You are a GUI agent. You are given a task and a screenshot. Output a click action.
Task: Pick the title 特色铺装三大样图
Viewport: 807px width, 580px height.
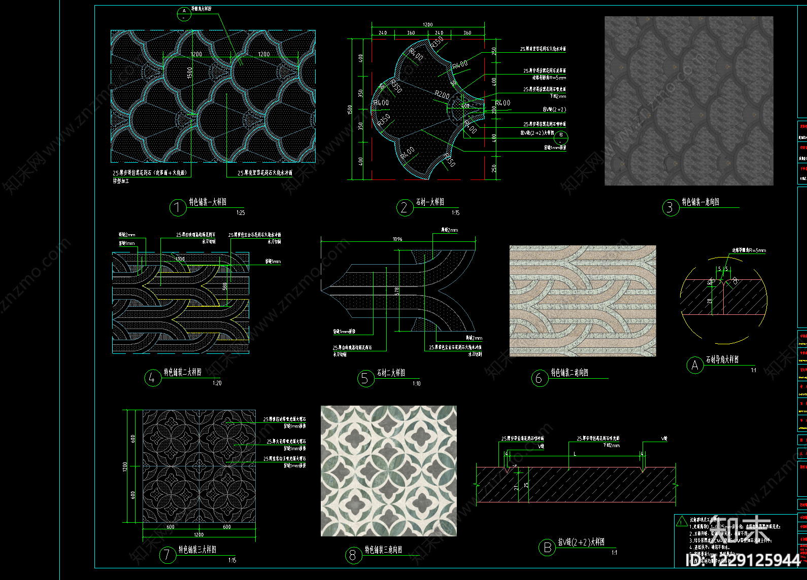pyautogui.click(x=197, y=550)
